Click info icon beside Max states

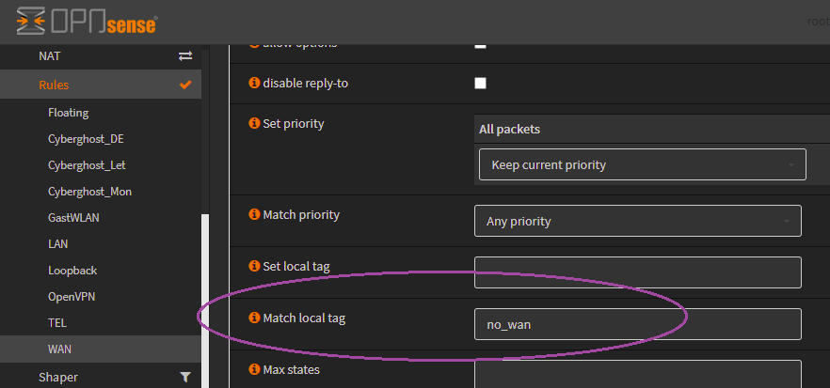click(x=253, y=370)
